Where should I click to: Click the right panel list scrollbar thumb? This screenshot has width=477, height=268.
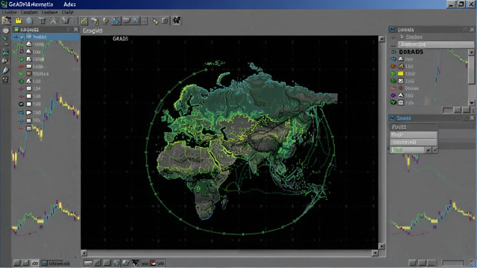point(471,69)
